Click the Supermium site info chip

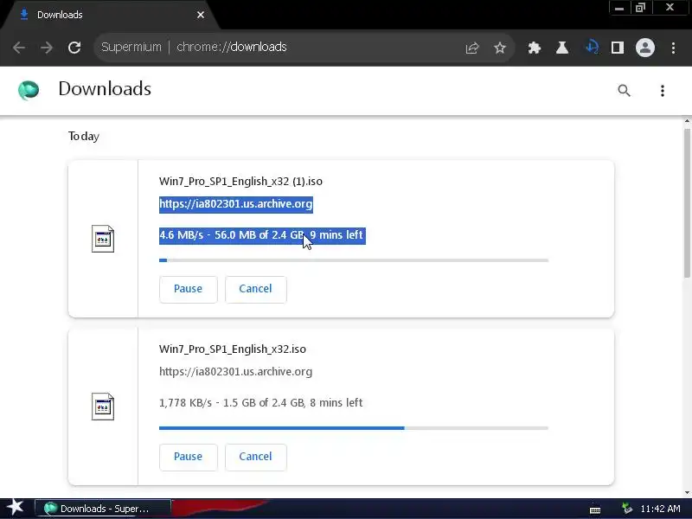click(x=131, y=48)
